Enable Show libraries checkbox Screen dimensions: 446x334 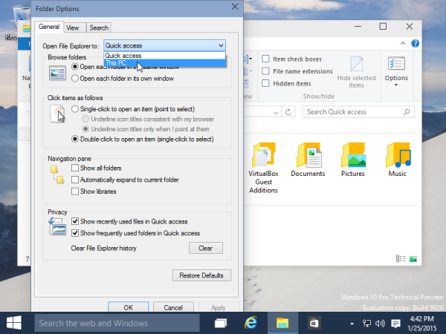pyautogui.click(x=75, y=191)
